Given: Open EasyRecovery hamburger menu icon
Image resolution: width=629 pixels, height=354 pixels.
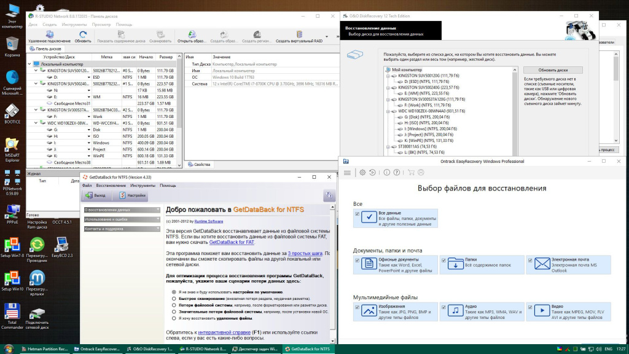Looking at the screenshot, I should pos(347,173).
